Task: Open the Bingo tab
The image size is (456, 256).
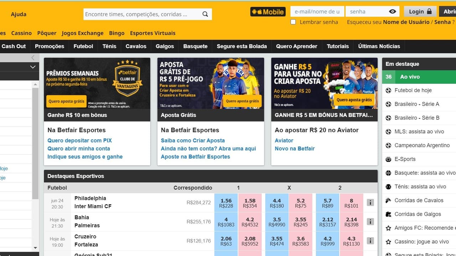Action: point(117,33)
